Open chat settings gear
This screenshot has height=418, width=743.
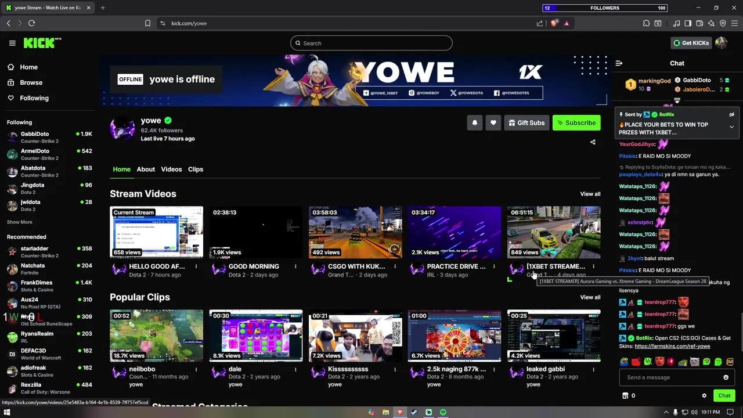pos(704,396)
